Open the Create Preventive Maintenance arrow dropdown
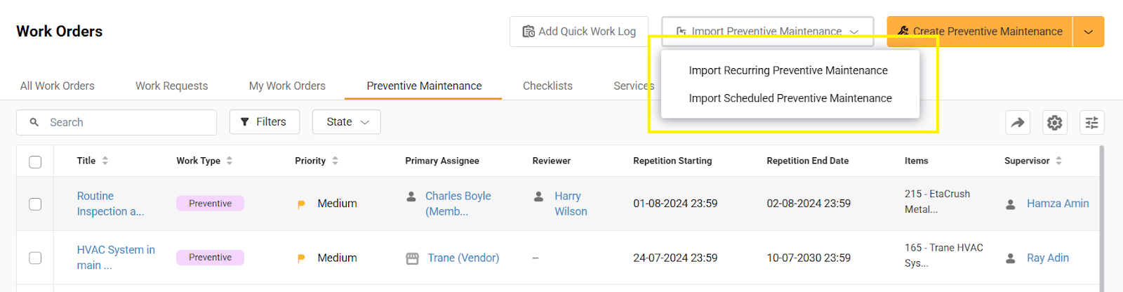The image size is (1123, 292). pyautogui.click(x=1088, y=32)
